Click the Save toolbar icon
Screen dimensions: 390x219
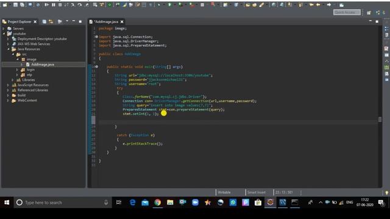click(15, 5)
